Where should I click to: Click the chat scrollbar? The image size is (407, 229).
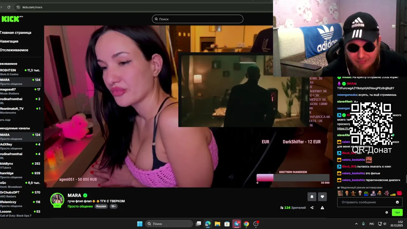click(x=406, y=179)
